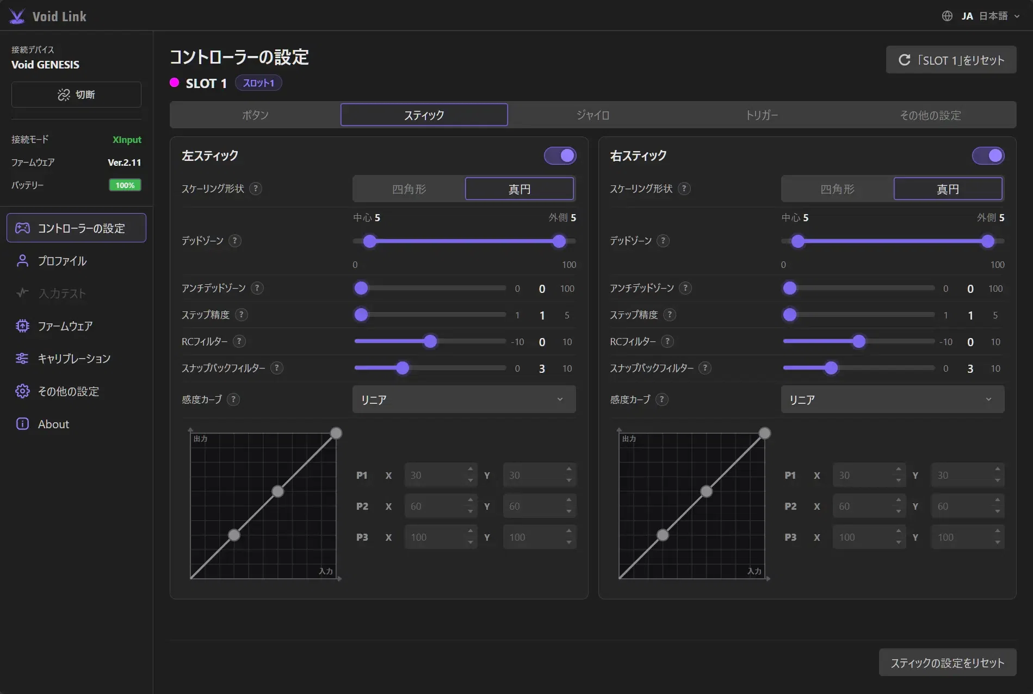Viewport: 1033px width, 694px height.
Task: Select 四角形 scaling for right stick
Action: 838,189
